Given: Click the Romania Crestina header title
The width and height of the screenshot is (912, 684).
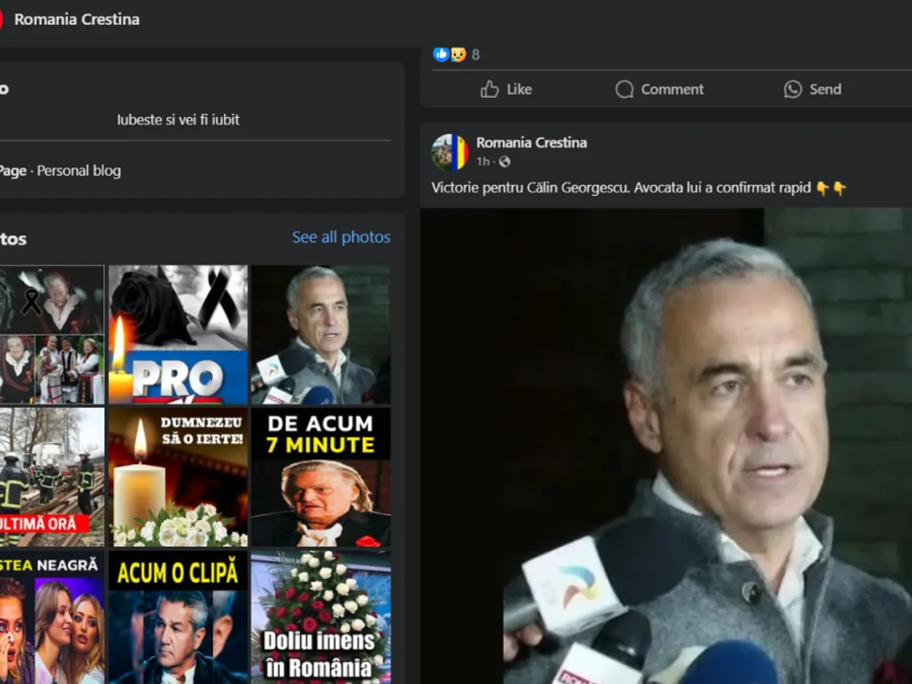Looking at the screenshot, I should coord(77,20).
